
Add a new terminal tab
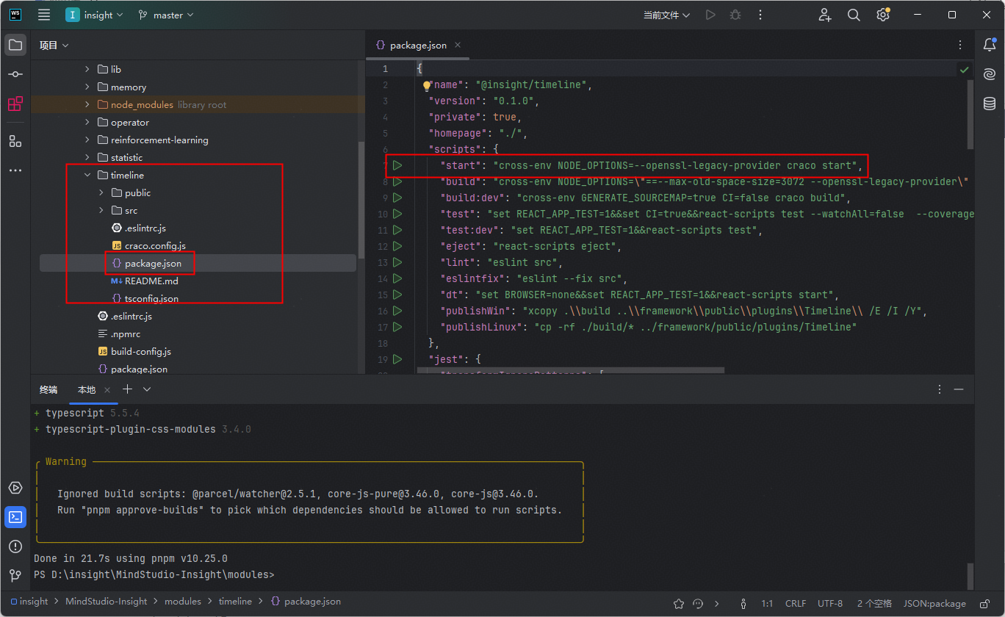point(128,389)
